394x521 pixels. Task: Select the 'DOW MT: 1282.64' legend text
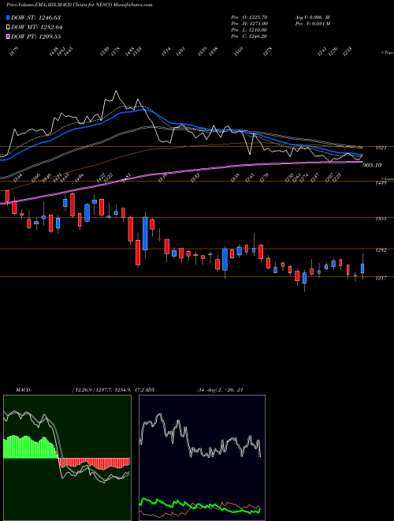tap(37, 27)
